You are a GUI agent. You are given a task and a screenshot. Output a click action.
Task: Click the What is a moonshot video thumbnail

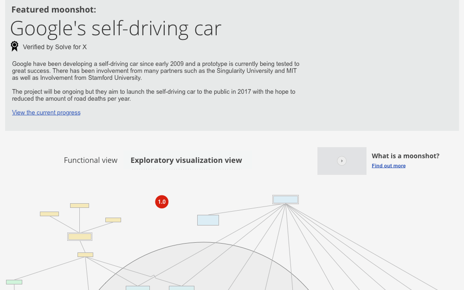342,161
